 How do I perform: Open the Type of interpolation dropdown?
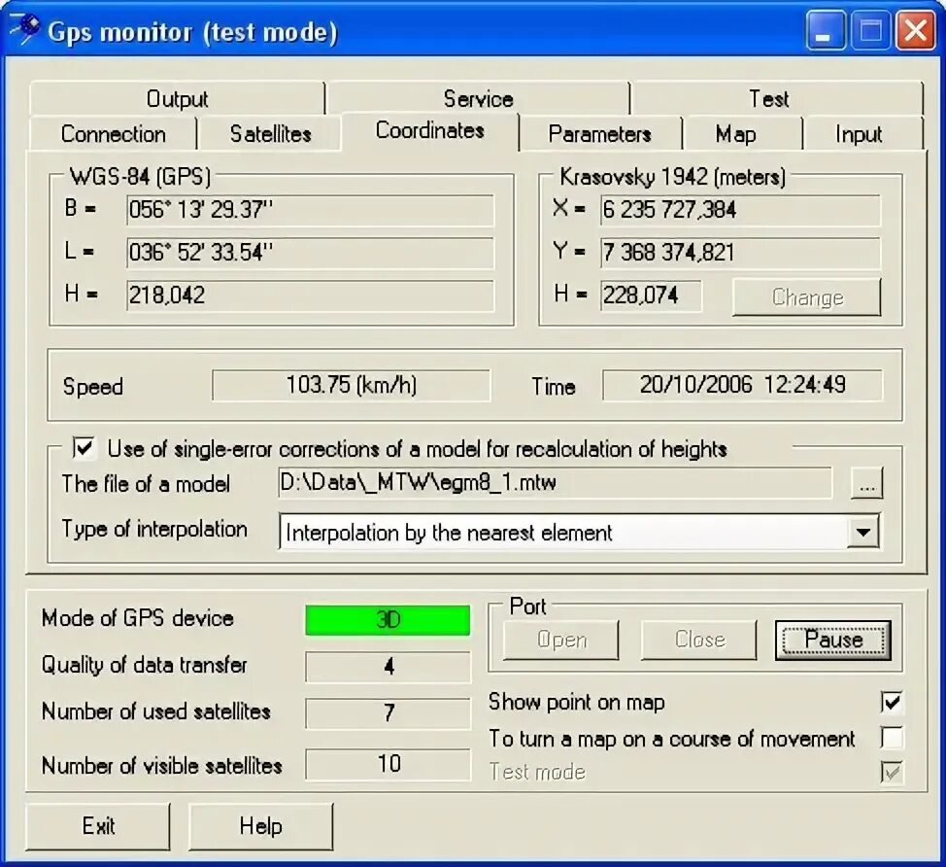click(579, 532)
